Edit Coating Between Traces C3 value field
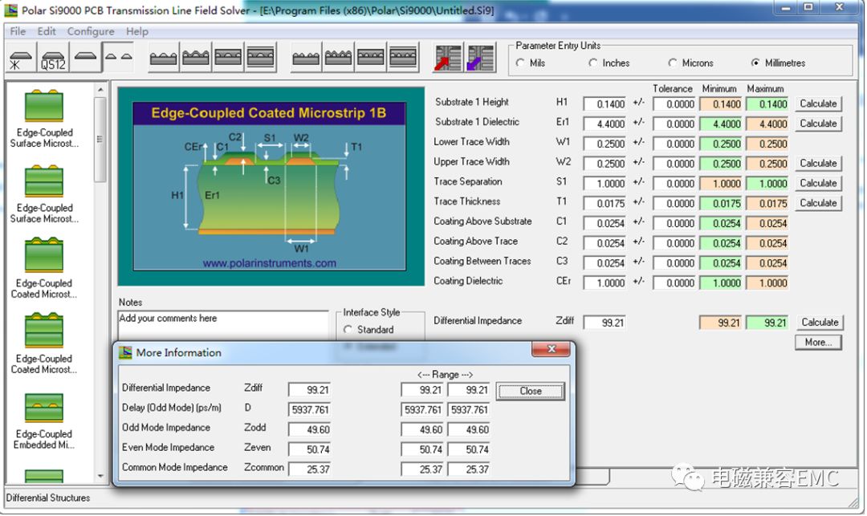 pyautogui.click(x=604, y=263)
